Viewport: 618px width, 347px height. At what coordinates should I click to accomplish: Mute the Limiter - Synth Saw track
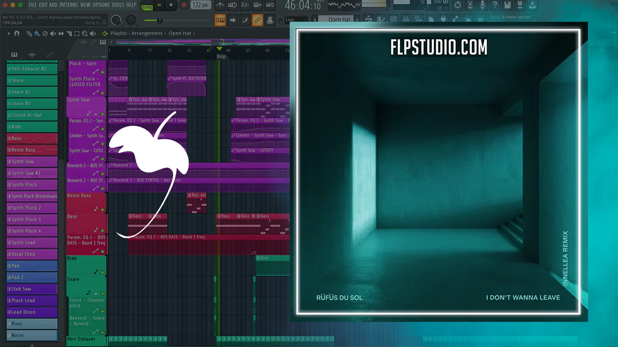(x=102, y=143)
